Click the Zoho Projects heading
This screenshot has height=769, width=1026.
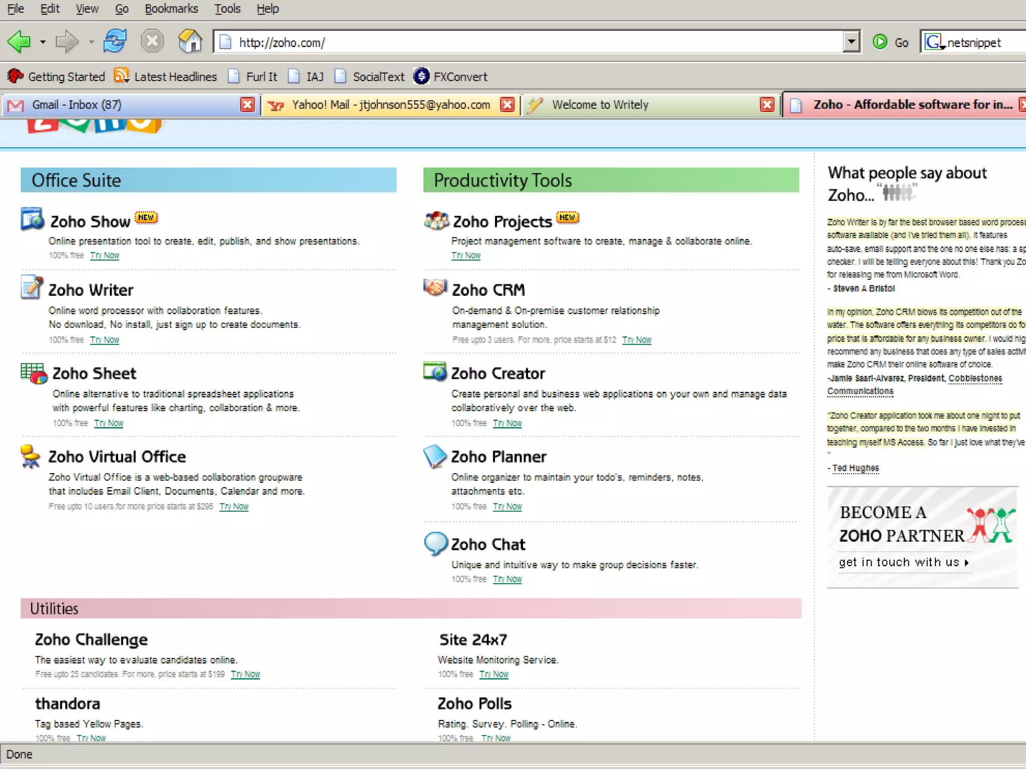502,221
